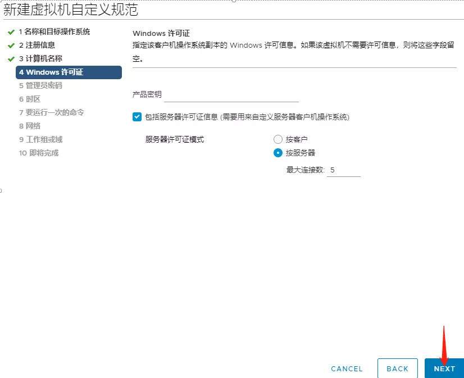Select the 按客户 radio option

[278, 139]
